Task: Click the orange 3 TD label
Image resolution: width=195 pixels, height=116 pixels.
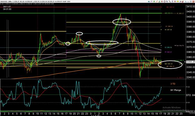Action: pyautogui.click(x=173, y=84)
